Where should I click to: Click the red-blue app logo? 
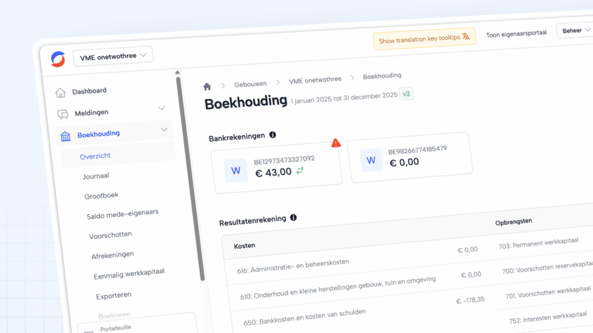coord(58,60)
